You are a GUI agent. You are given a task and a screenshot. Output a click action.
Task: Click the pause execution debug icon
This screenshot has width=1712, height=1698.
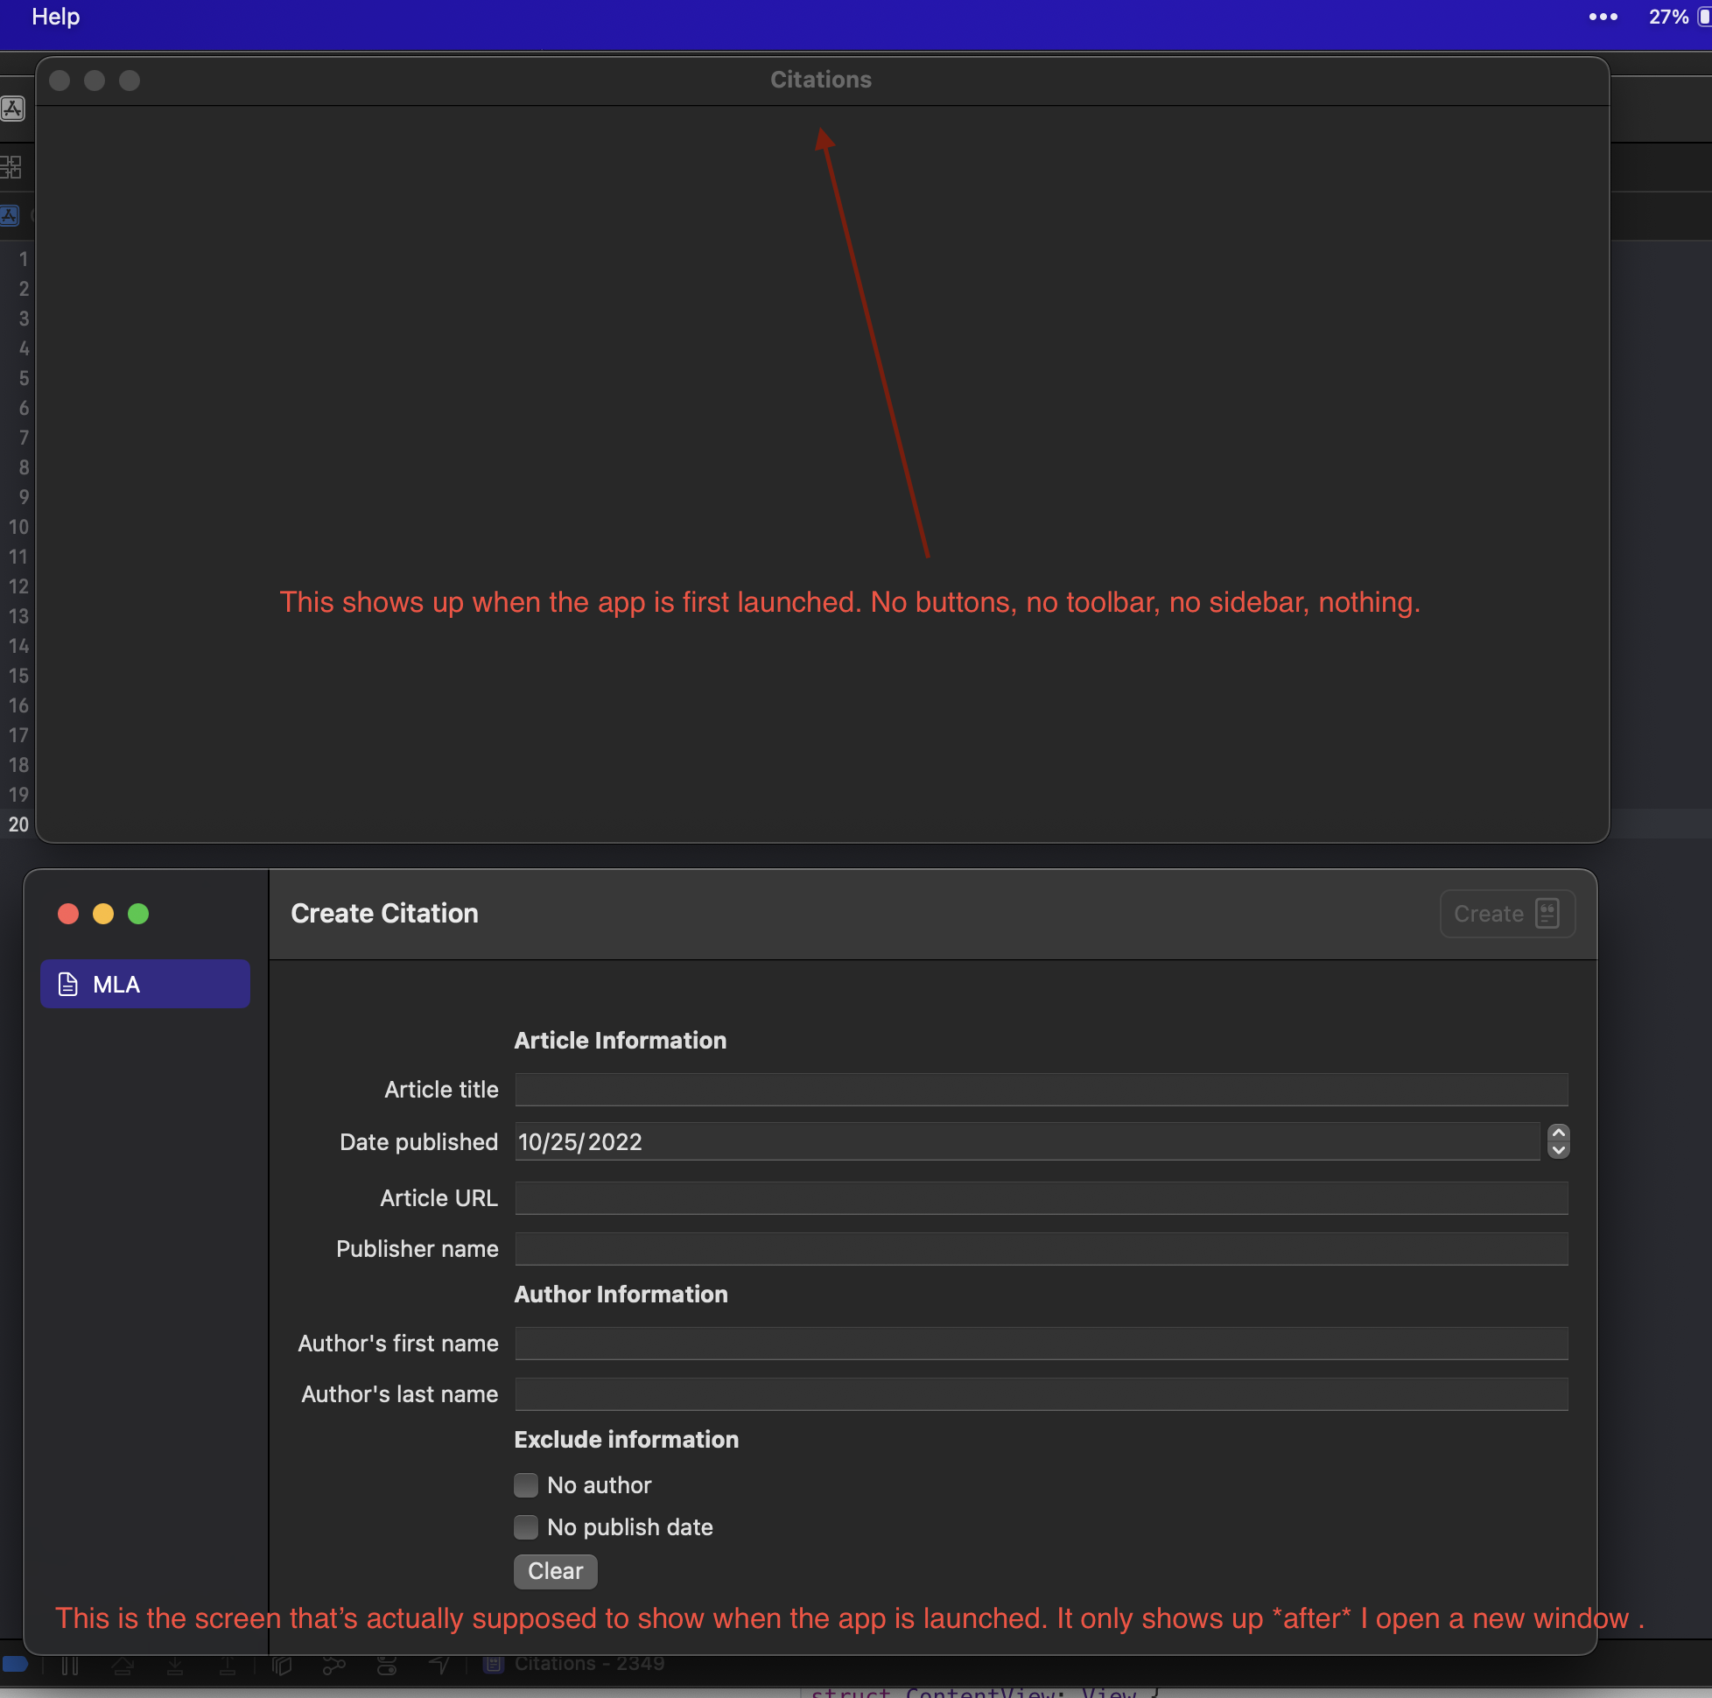click(x=70, y=1666)
